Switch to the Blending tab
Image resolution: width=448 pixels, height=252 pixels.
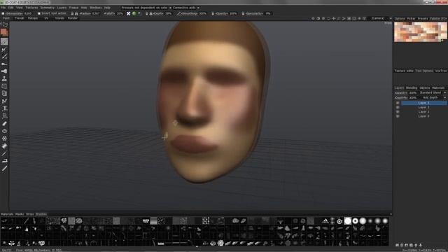tap(412, 87)
